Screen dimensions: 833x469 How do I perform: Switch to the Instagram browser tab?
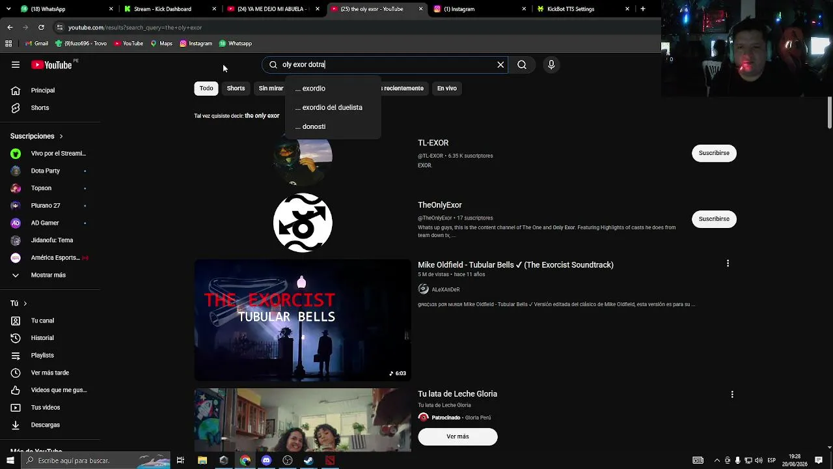point(480,9)
